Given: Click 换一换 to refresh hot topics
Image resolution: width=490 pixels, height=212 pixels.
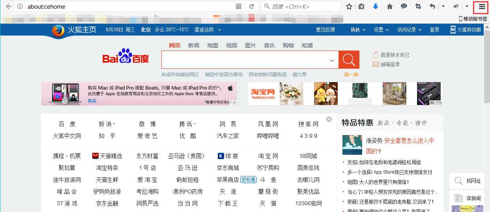Looking at the screenshot, I should pyautogui.click(x=351, y=75).
